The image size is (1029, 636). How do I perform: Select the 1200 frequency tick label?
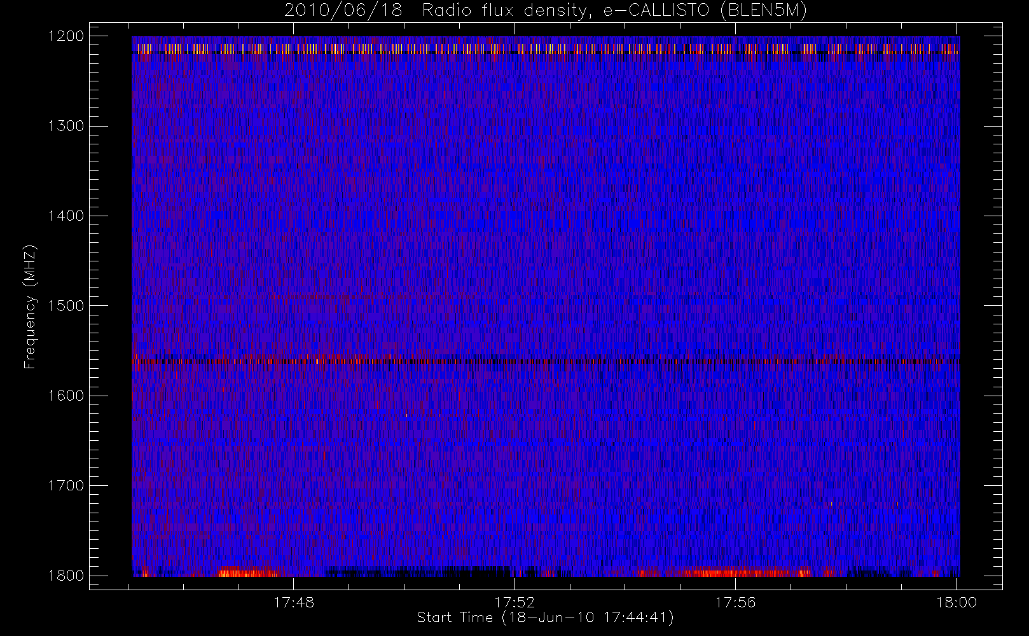(66, 36)
